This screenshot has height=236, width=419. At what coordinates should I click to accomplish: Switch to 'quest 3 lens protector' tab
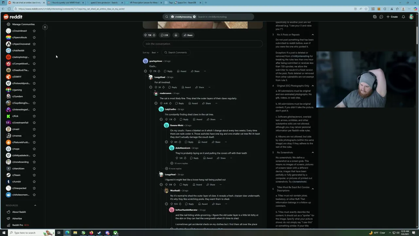pos(104,3)
